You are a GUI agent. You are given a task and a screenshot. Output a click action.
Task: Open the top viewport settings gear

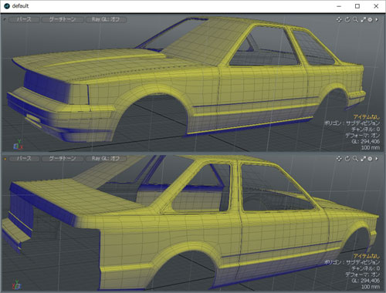pos(370,19)
